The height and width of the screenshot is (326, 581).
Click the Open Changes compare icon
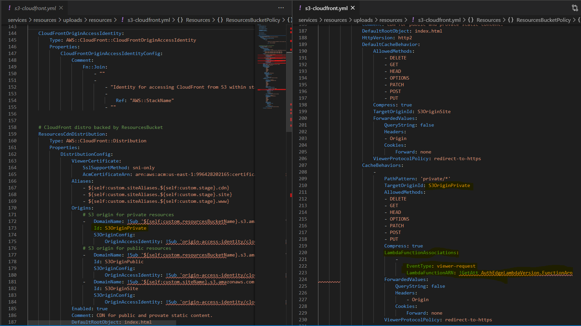tap(575, 8)
